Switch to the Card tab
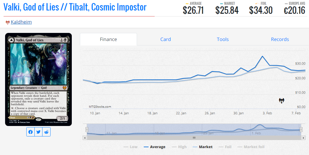The width and height of the screenshot is (309, 155). (x=165, y=39)
